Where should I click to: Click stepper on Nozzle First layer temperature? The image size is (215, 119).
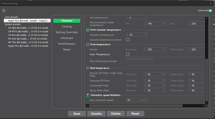(146, 49)
